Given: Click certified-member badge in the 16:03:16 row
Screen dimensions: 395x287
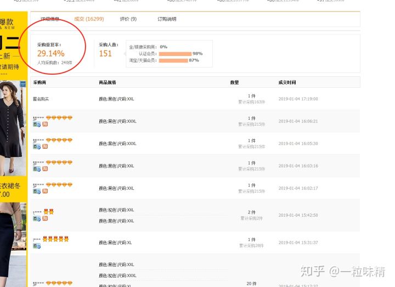Looking at the screenshot, I should click(37, 169).
